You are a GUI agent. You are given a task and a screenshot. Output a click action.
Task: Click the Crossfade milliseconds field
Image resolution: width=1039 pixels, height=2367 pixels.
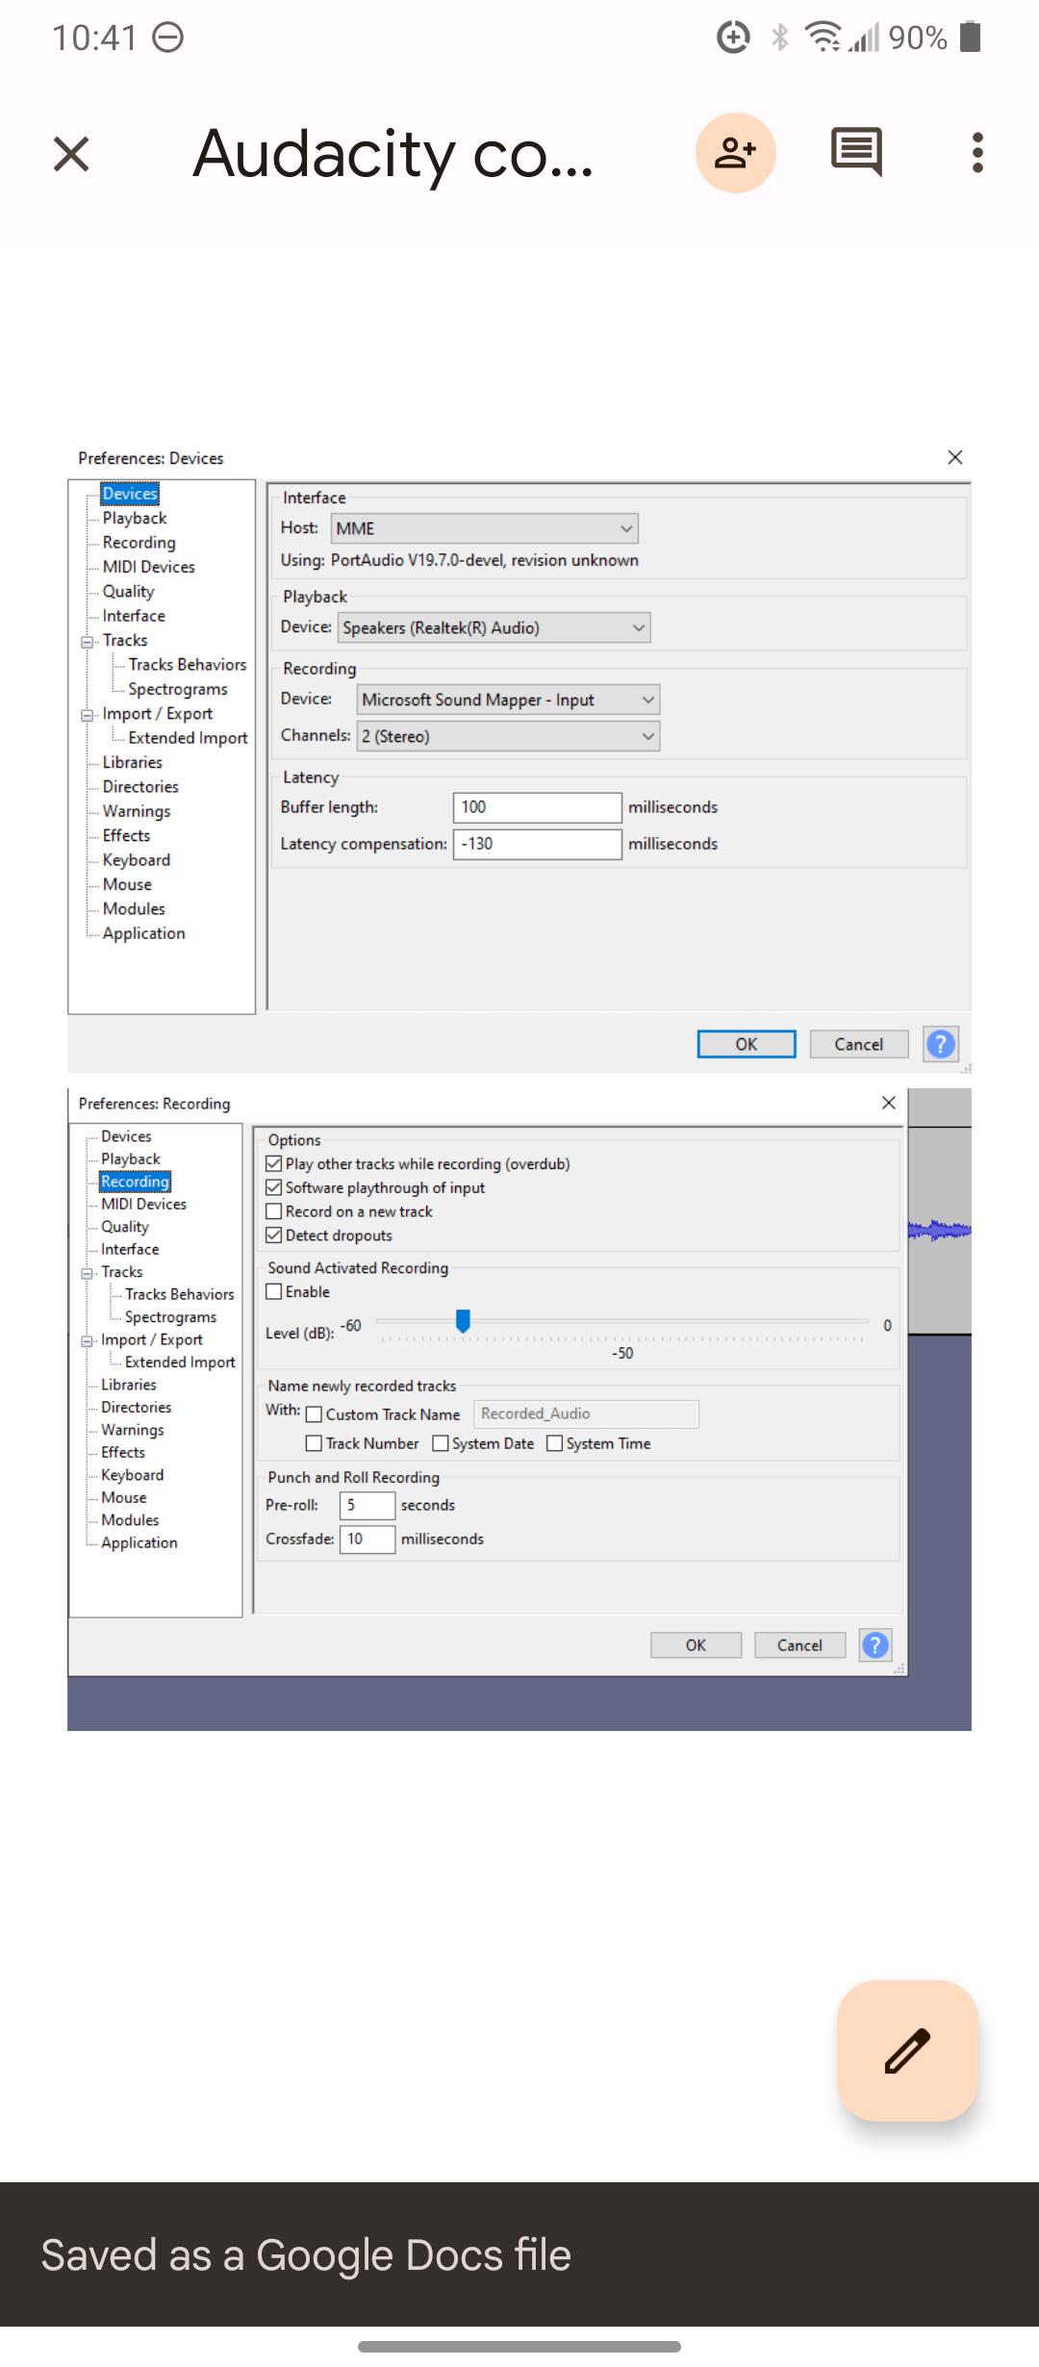point(367,1540)
